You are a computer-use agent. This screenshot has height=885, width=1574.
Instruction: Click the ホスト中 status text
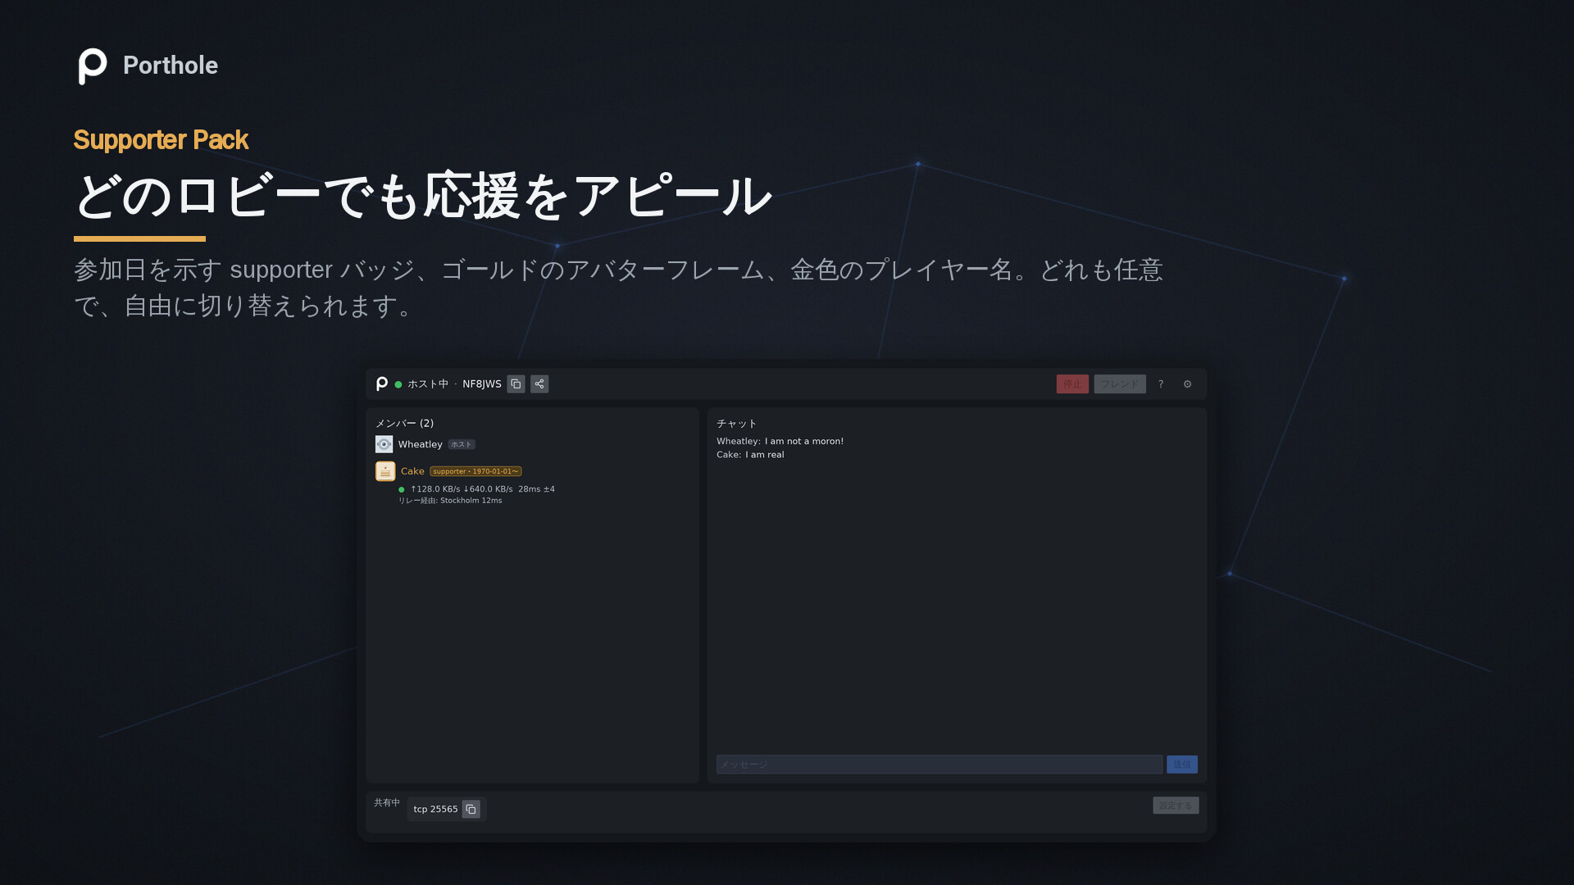coord(428,383)
